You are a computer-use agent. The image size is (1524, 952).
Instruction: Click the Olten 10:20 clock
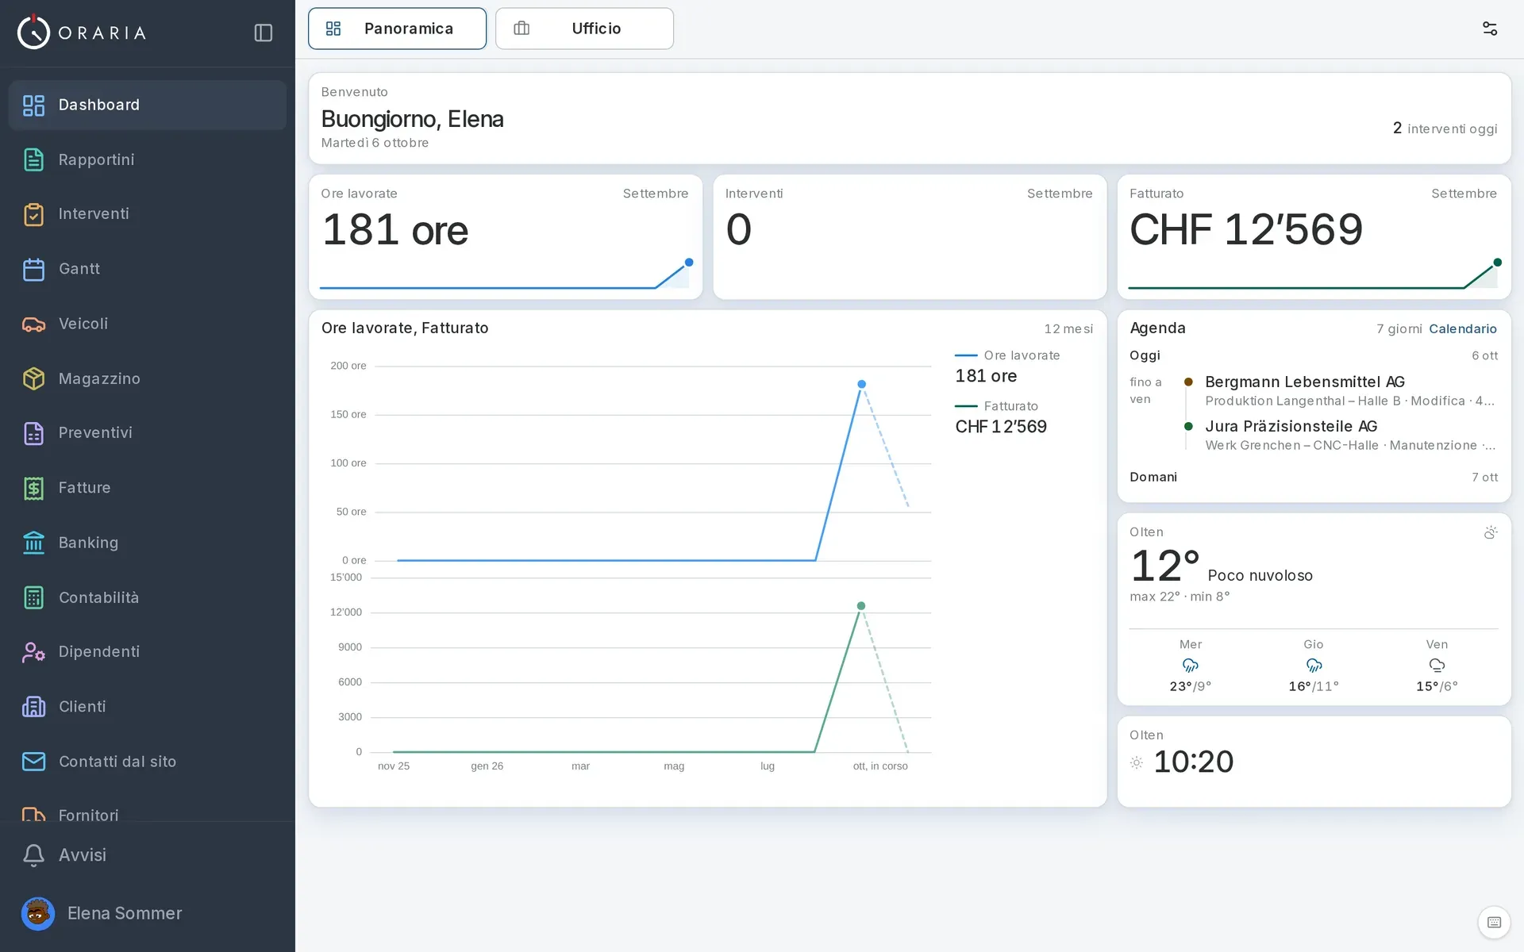click(1314, 762)
